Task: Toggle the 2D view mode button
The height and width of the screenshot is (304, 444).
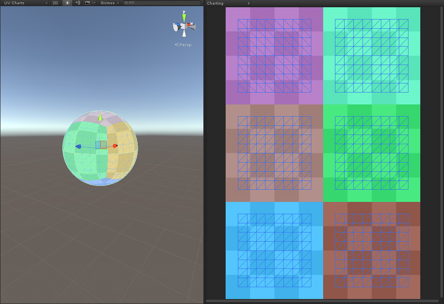Action: coord(55,3)
